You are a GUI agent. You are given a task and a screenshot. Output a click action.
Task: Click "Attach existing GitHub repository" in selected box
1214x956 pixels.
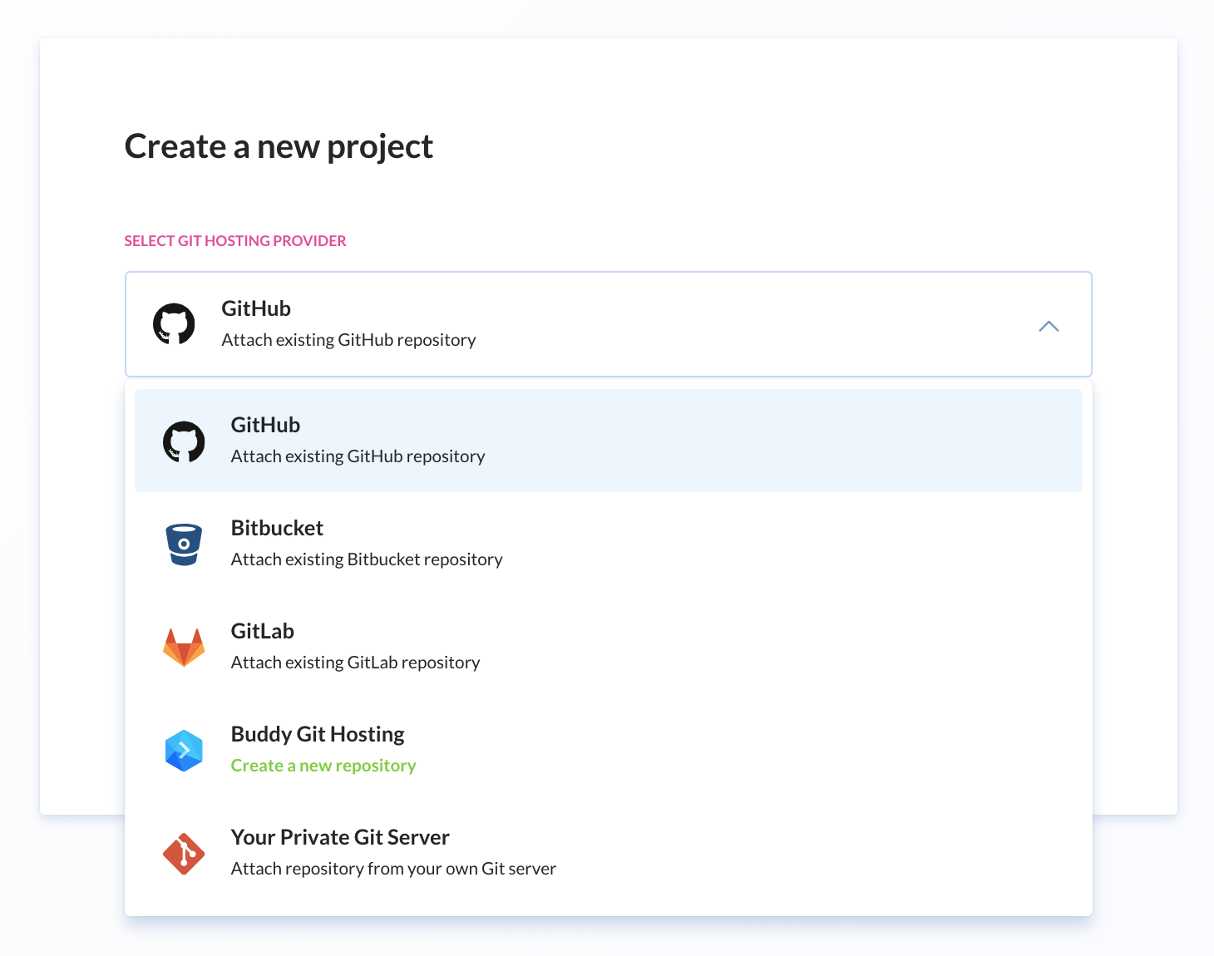click(x=349, y=340)
